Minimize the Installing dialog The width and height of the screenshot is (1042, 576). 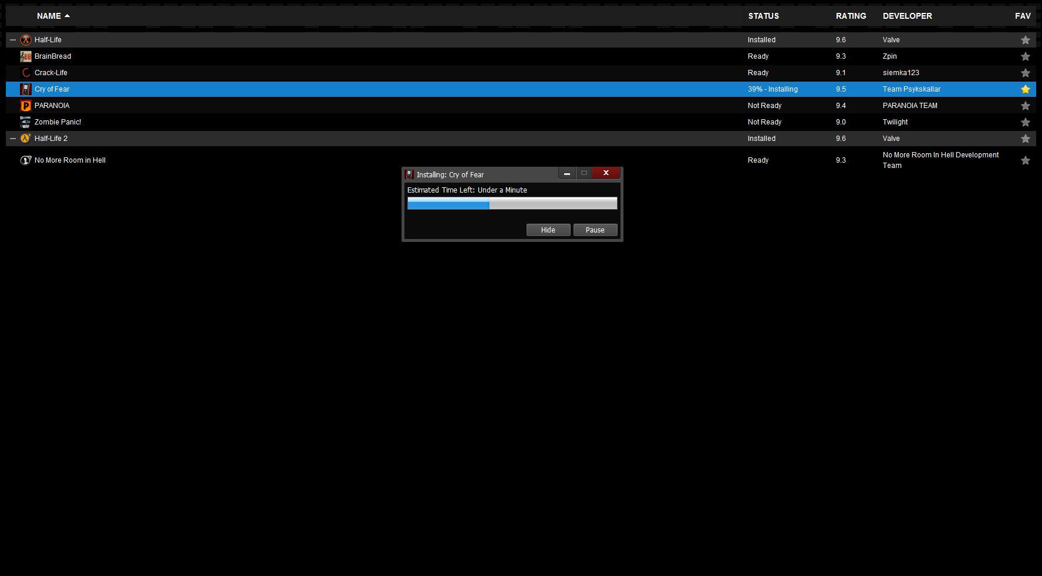click(567, 173)
